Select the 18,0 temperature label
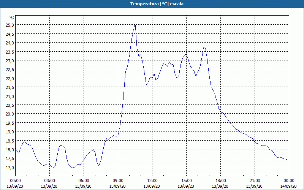Image resolution: width=304 pixels, height=190 pixels. (10, 150)
